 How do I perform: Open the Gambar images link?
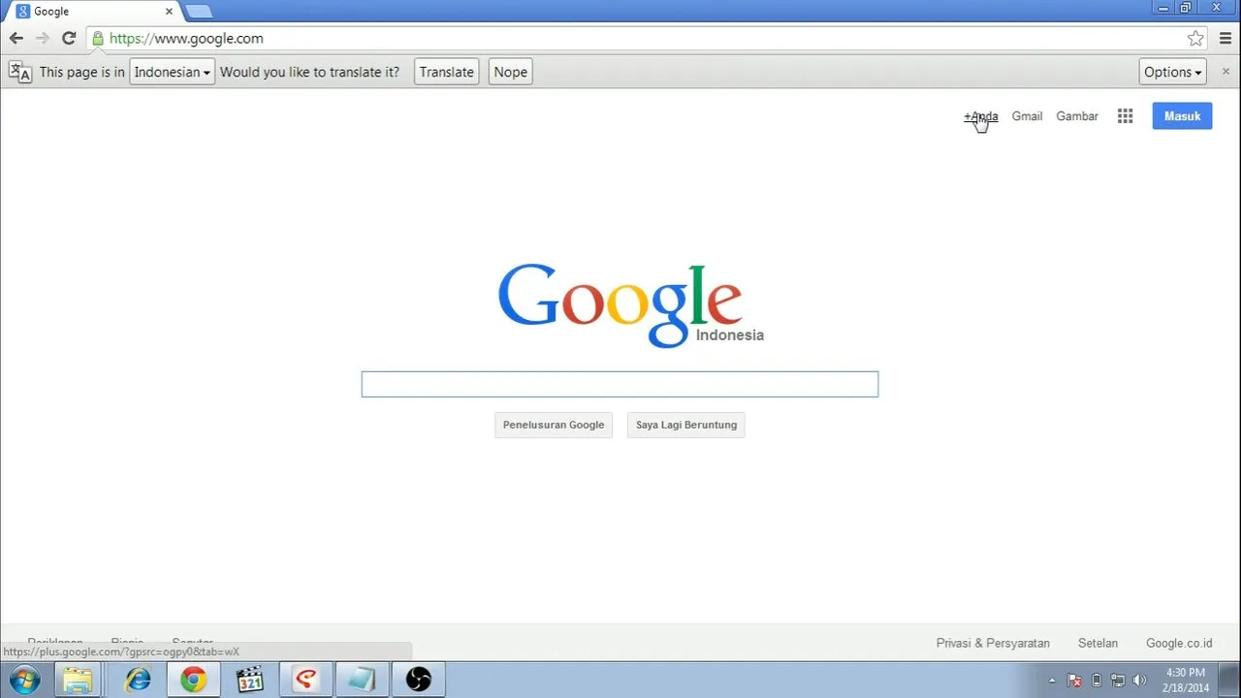click(x=1077, y=116)
